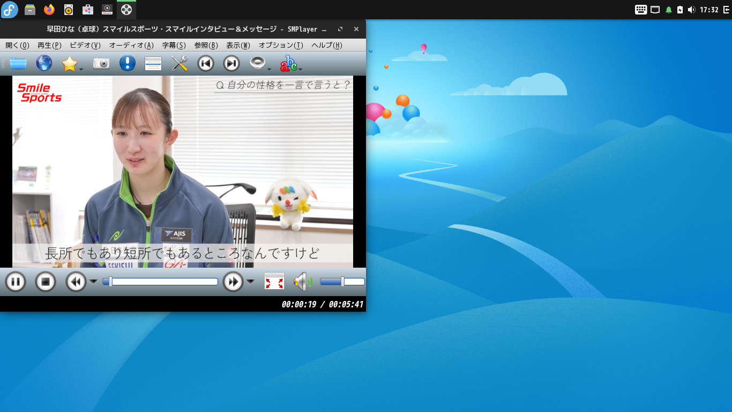The width and height of the screenshot is (732, 412).
Task: Minimize the SMPlayer window
Action: [324, 30]
